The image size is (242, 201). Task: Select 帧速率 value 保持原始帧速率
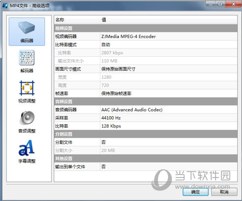click(x=169, y=93)
